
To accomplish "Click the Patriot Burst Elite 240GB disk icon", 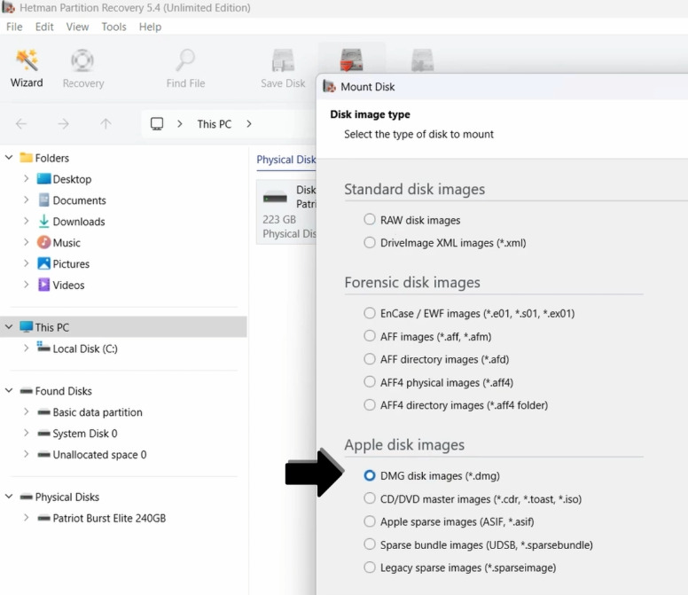I will (43, 518).
